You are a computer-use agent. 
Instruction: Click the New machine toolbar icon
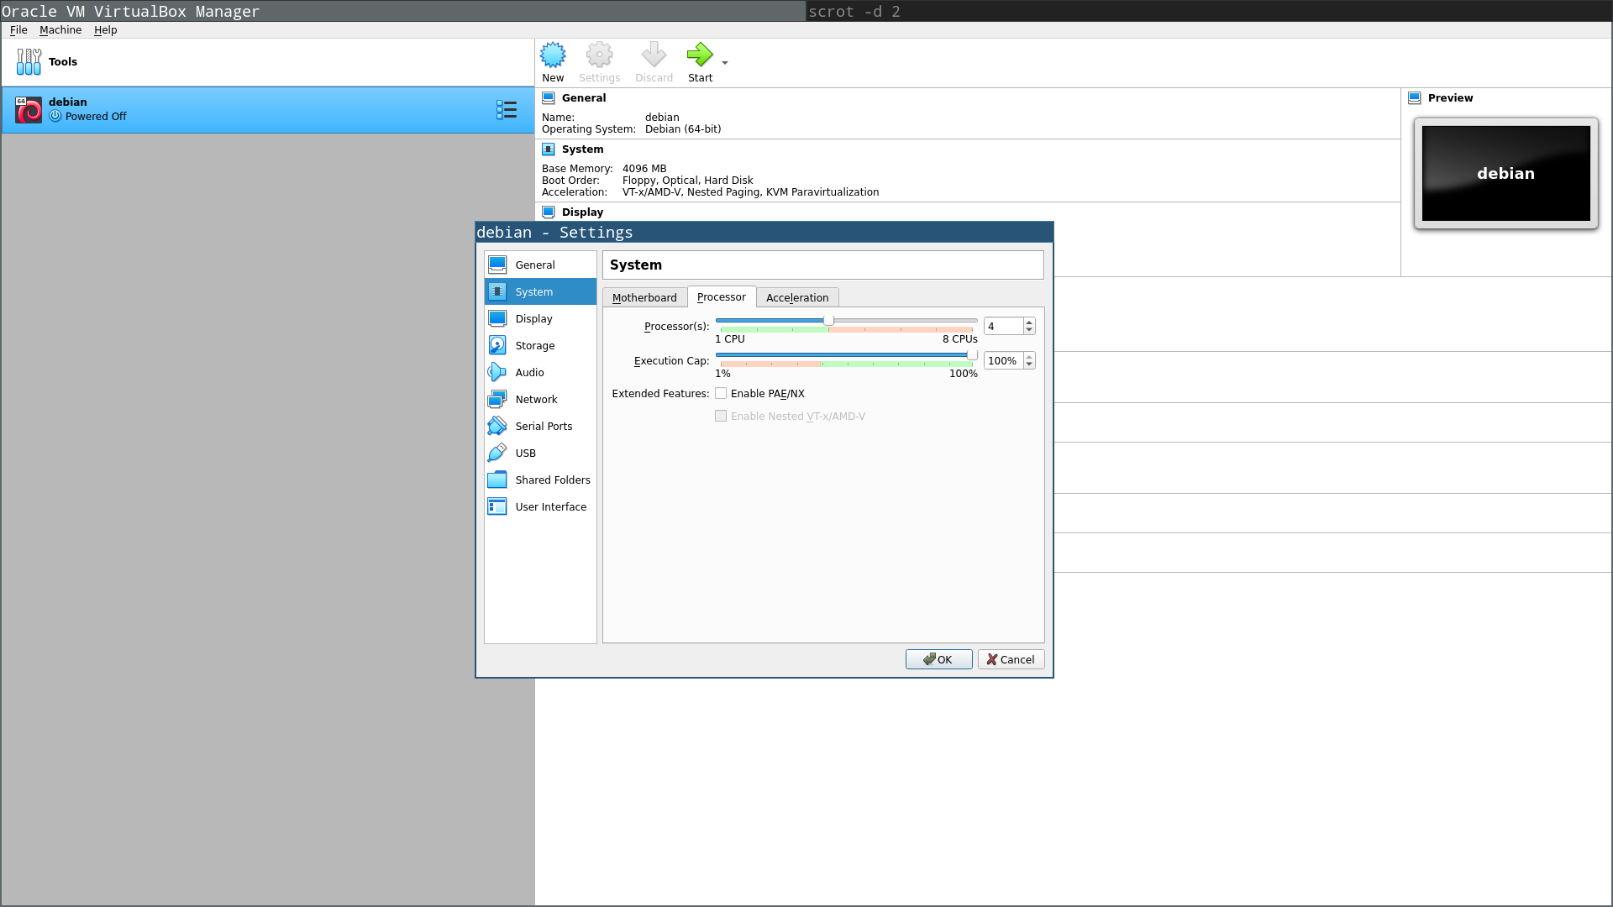[553, 55]
